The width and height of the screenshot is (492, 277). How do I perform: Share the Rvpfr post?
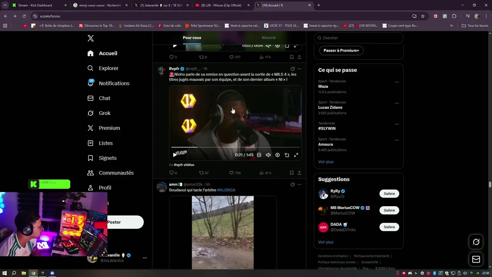299,173
